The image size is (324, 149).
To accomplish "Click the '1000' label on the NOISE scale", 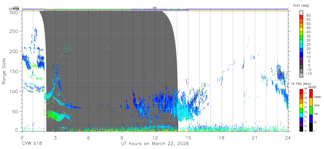I will (x=316, y=105).
